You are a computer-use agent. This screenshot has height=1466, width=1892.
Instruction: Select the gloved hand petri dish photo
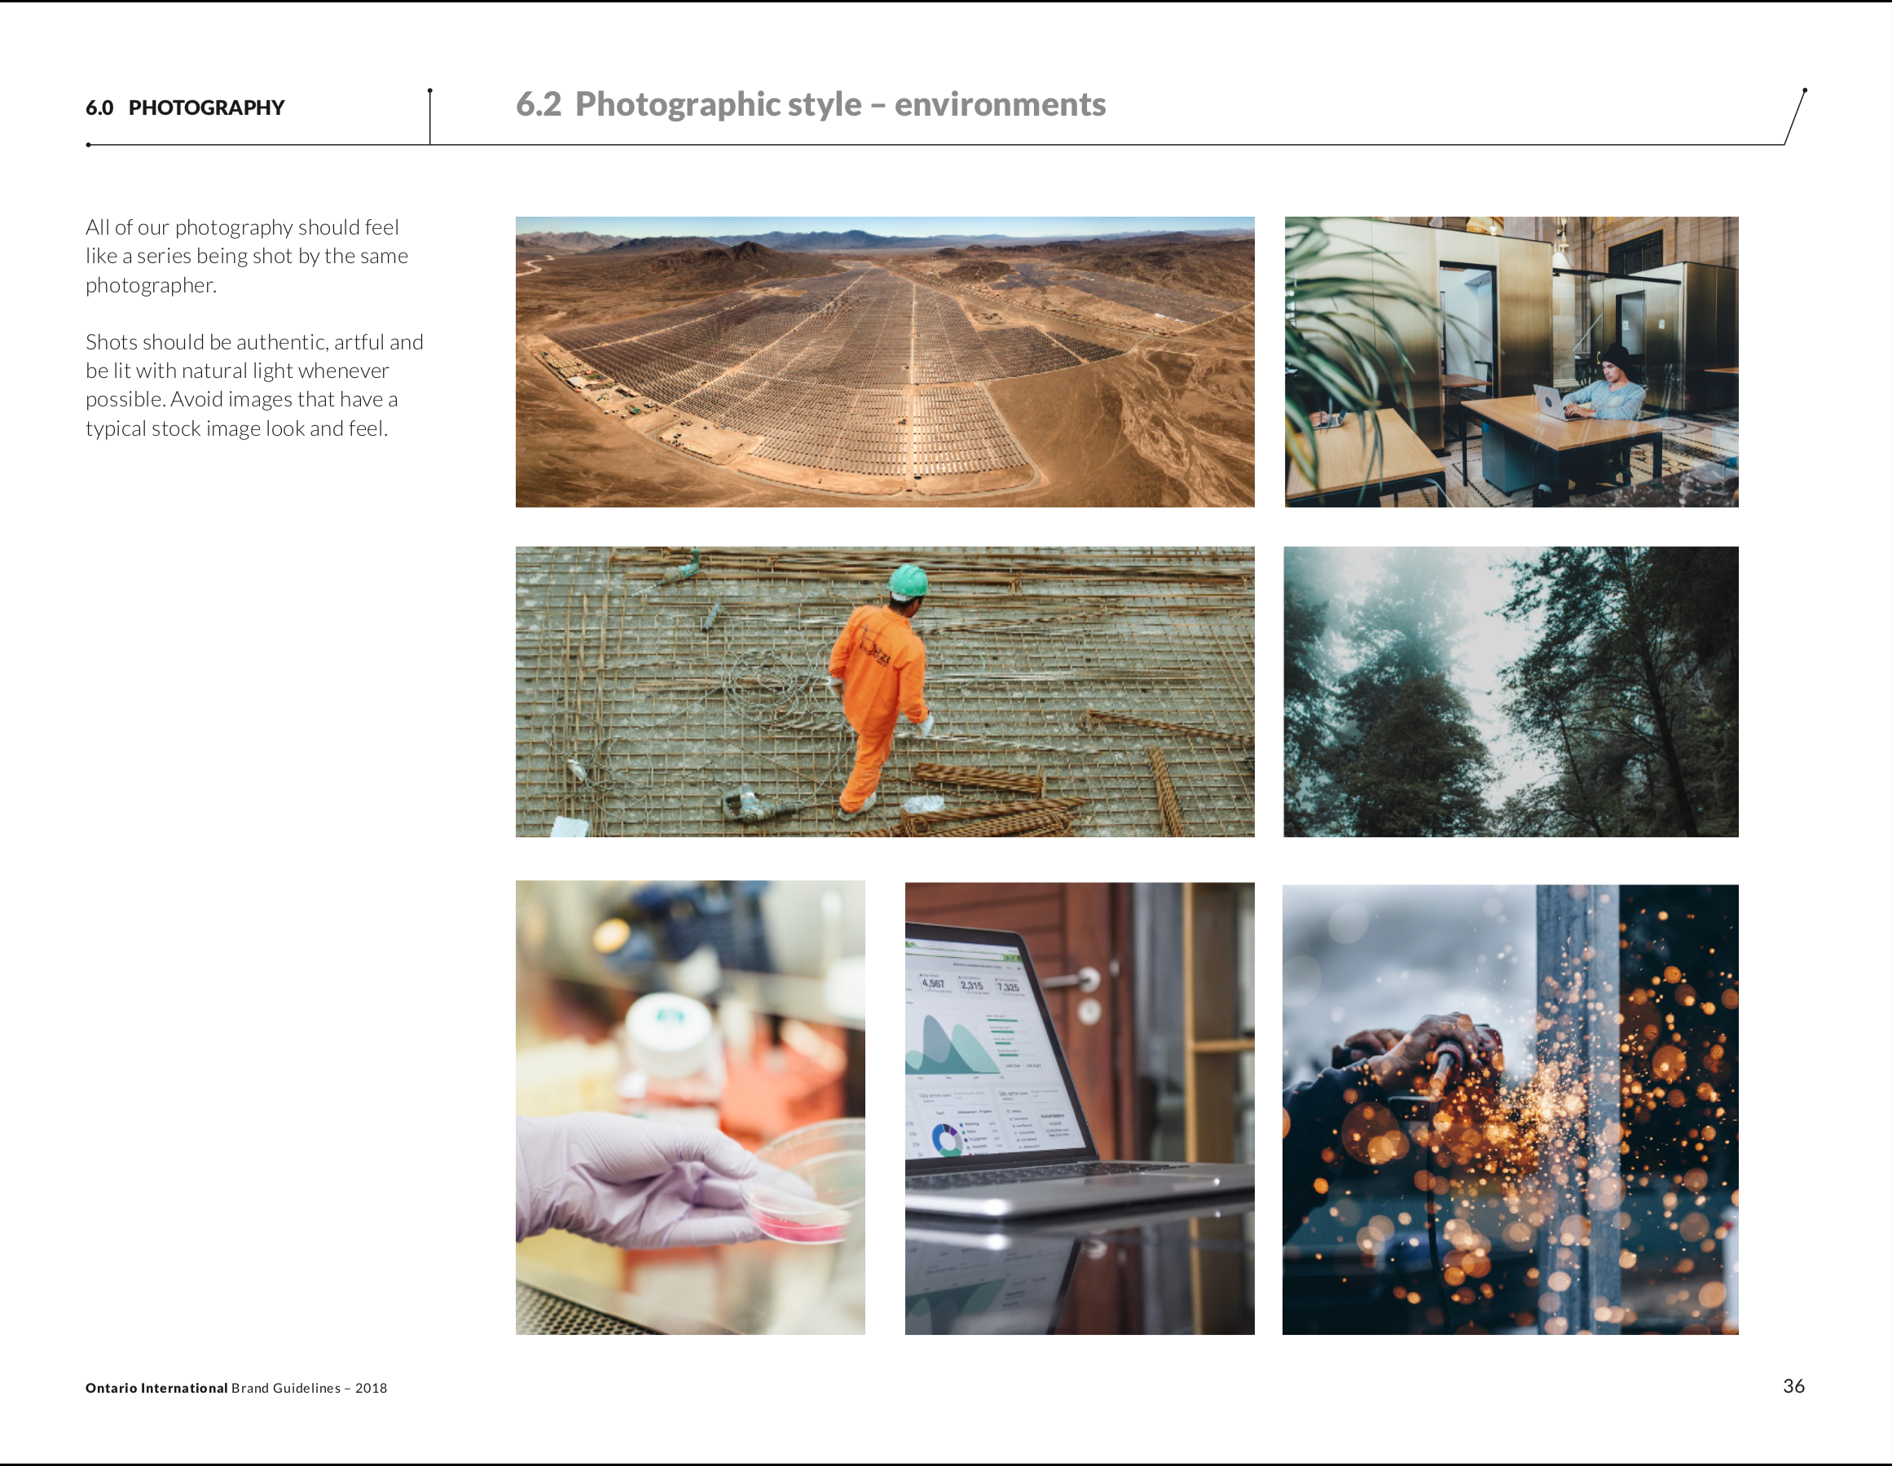pyautogui.click(x=689, y=1107)
